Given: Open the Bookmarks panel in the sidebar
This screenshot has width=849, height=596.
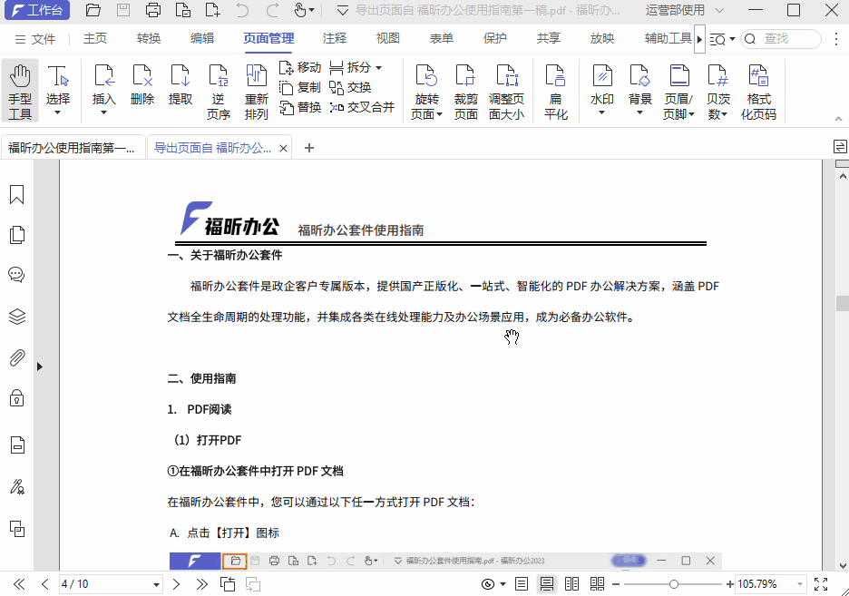Looking at the screenshot, I should point(15,194).
